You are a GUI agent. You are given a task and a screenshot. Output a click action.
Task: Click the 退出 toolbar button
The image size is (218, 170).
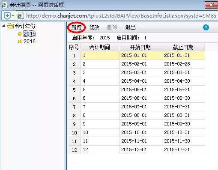130,27
